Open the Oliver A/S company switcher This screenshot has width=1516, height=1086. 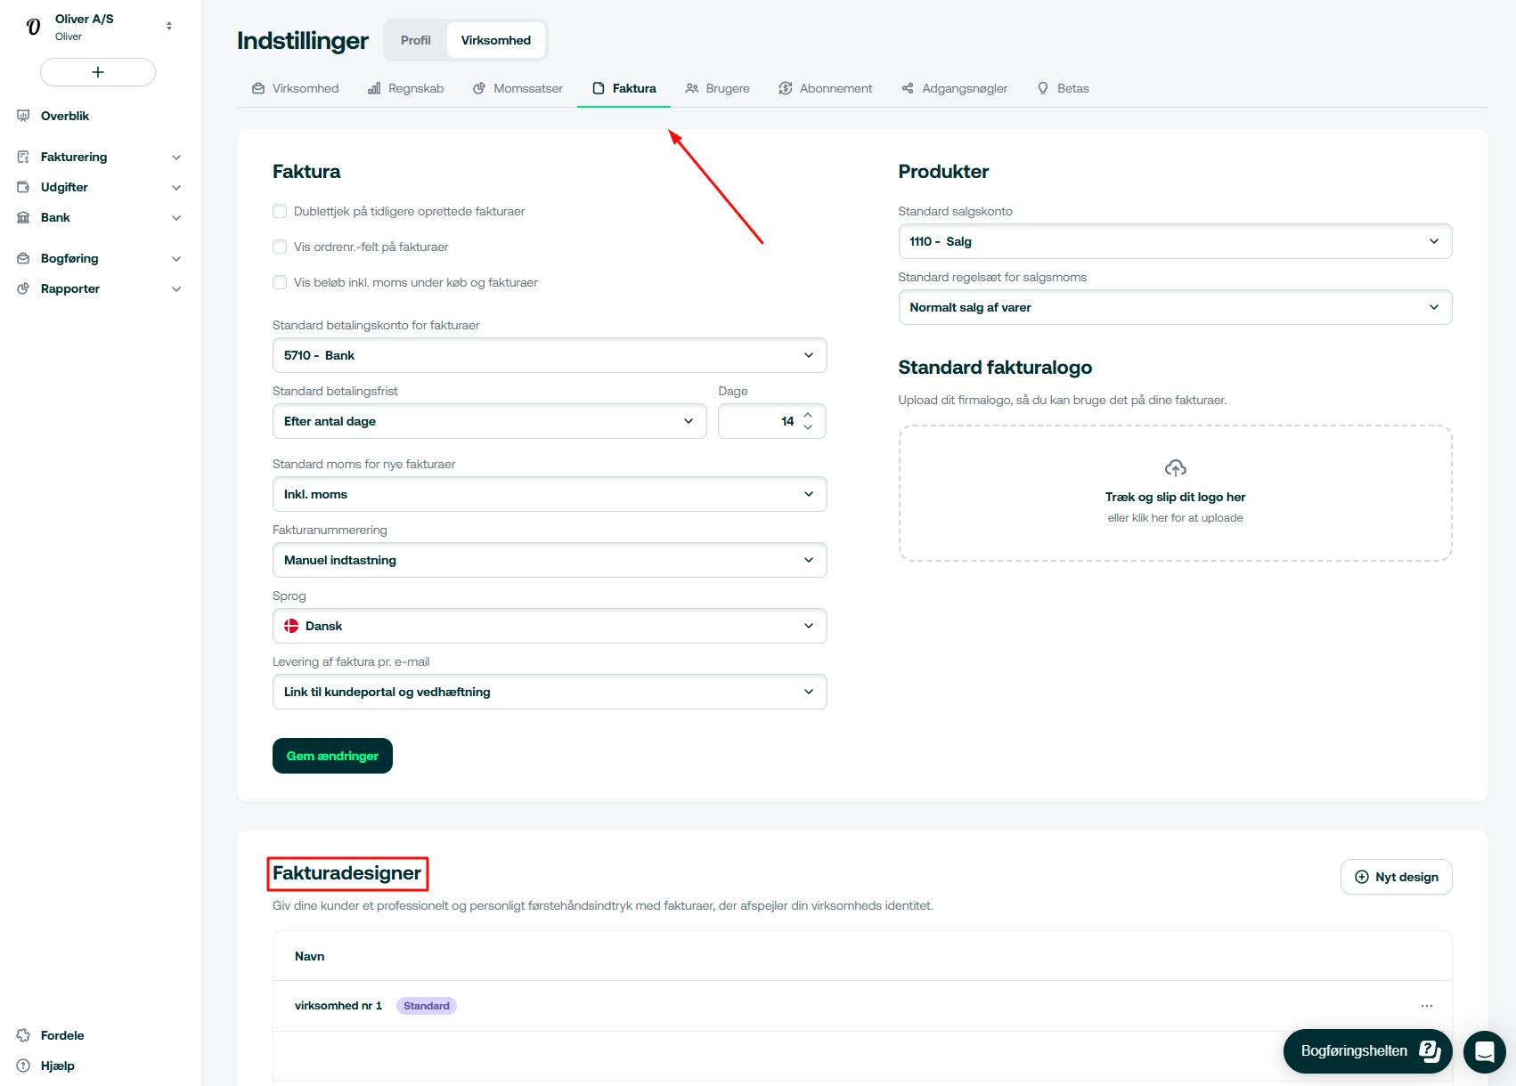pyautogui.click(x=98, y=27)
